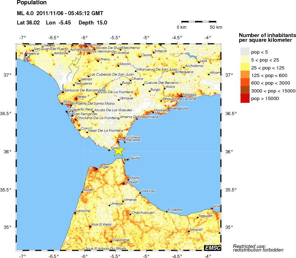Click the EMSC logo in the corner
This screenshot has width=296, height=258.
point(213,248)
